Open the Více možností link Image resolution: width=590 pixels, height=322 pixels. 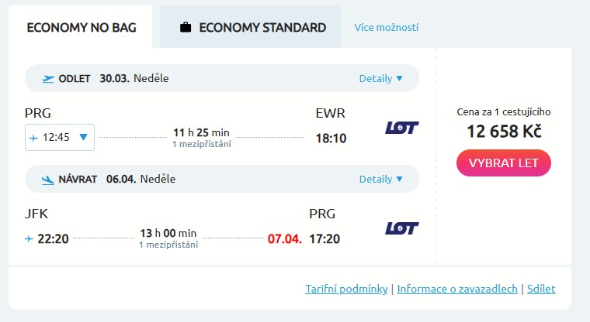pyautogui.click(x=387, y=28)
